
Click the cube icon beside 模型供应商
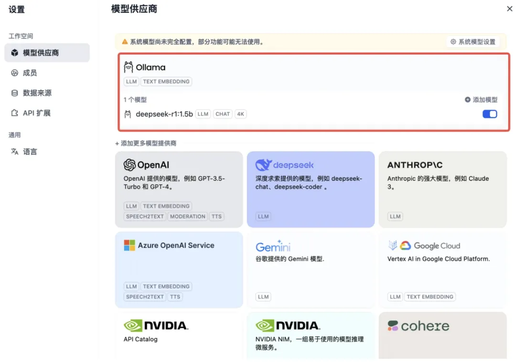click(14, 53)
